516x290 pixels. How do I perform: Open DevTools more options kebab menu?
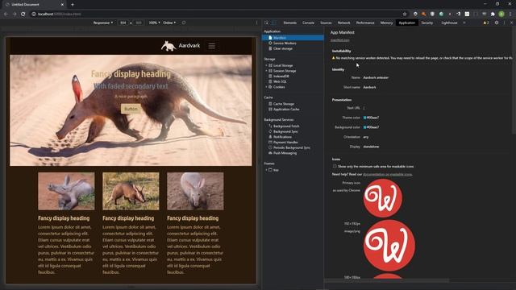(504, 23)
